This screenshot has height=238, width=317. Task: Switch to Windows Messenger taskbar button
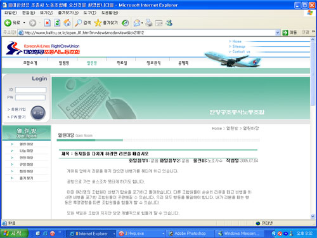(240, 234)
